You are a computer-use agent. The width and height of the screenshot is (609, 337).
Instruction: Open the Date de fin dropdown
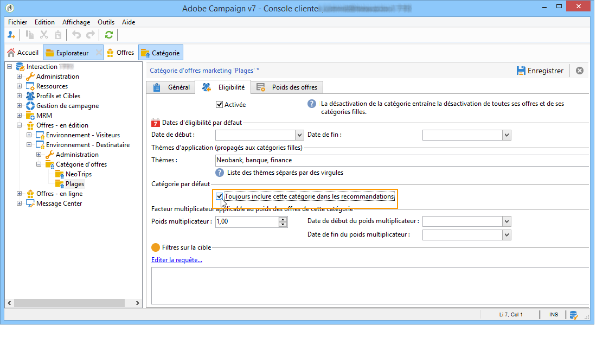click(x=507, y=135)
